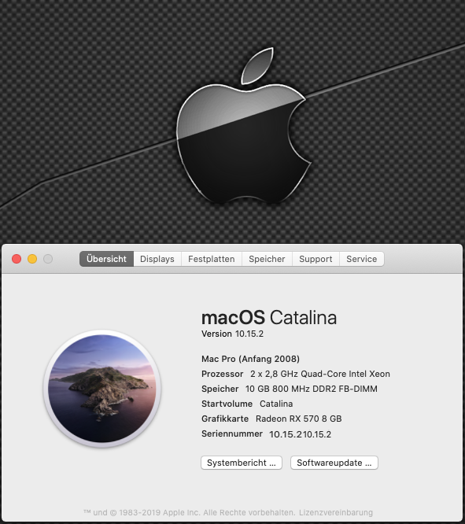Click the grayed-out zoom window button
The width and height of the screenshot is (465, 524).
pos(48,259)
